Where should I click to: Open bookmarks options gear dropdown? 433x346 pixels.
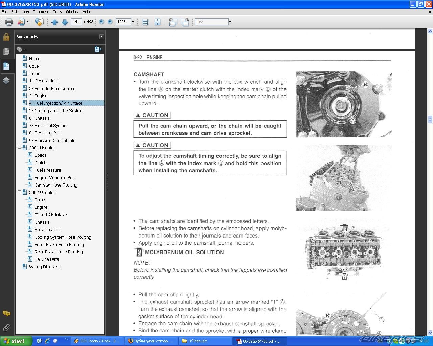point(21,49)
